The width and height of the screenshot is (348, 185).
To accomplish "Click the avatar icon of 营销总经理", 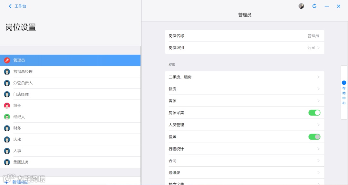I will pos(7,71).
